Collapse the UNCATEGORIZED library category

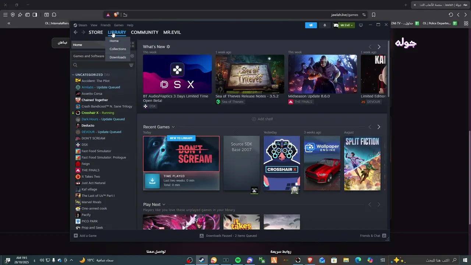point(73,75)
